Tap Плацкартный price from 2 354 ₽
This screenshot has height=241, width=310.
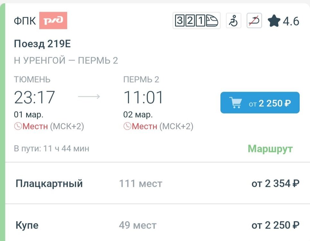[x=275, y=183]
